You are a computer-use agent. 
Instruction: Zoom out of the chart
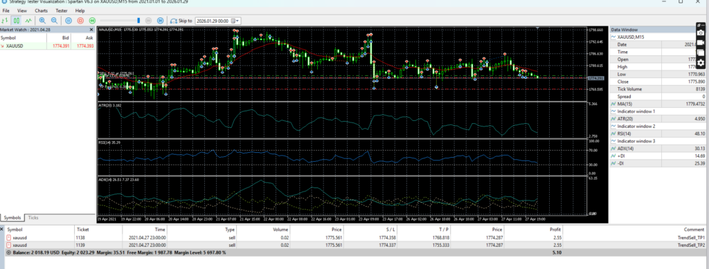click(x=54, y=20)
